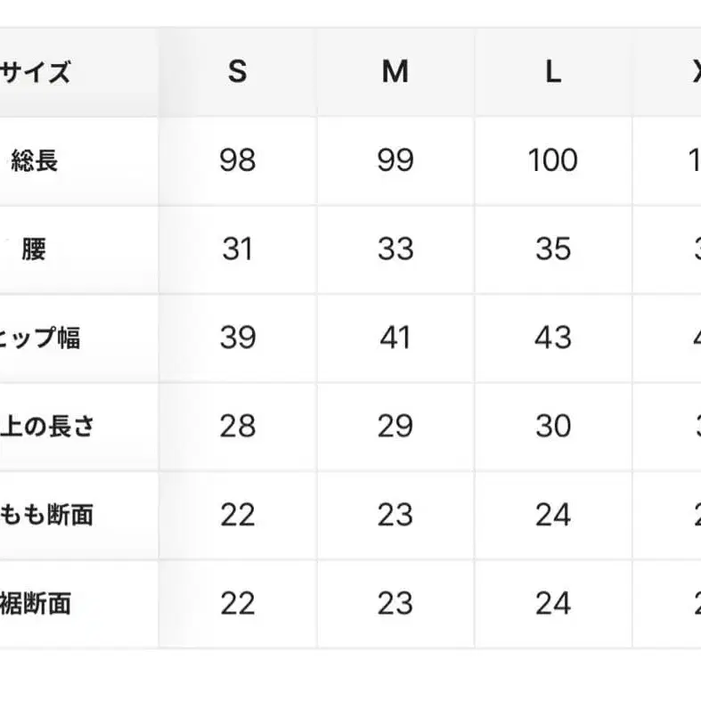701x701 pixels.
Task: Click the もも断面 value 22 for size S
Action: click(237, 515)
